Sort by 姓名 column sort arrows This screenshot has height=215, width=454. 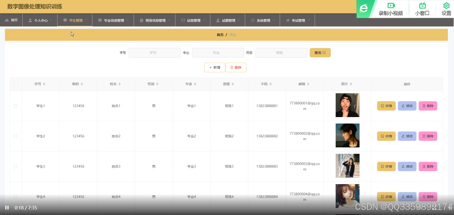tap(120, 84)
